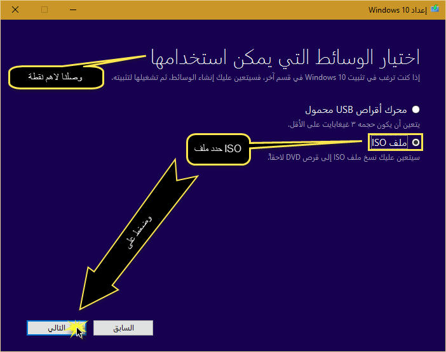Click the Windows 10 setup title bar icon
The width and height of the screenshot is (446, 352).
(435, 10)
